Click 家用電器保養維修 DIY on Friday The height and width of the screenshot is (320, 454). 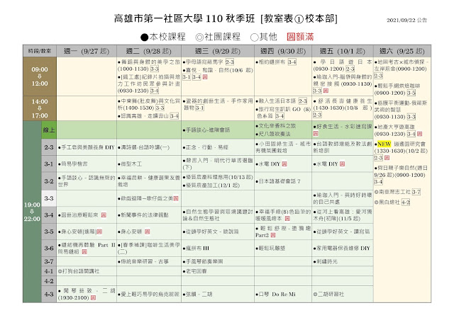coord(342,248)
